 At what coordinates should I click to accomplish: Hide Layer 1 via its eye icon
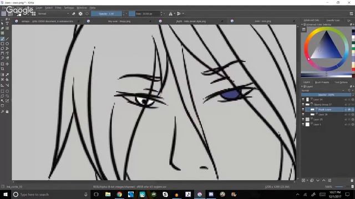[303, 124]
